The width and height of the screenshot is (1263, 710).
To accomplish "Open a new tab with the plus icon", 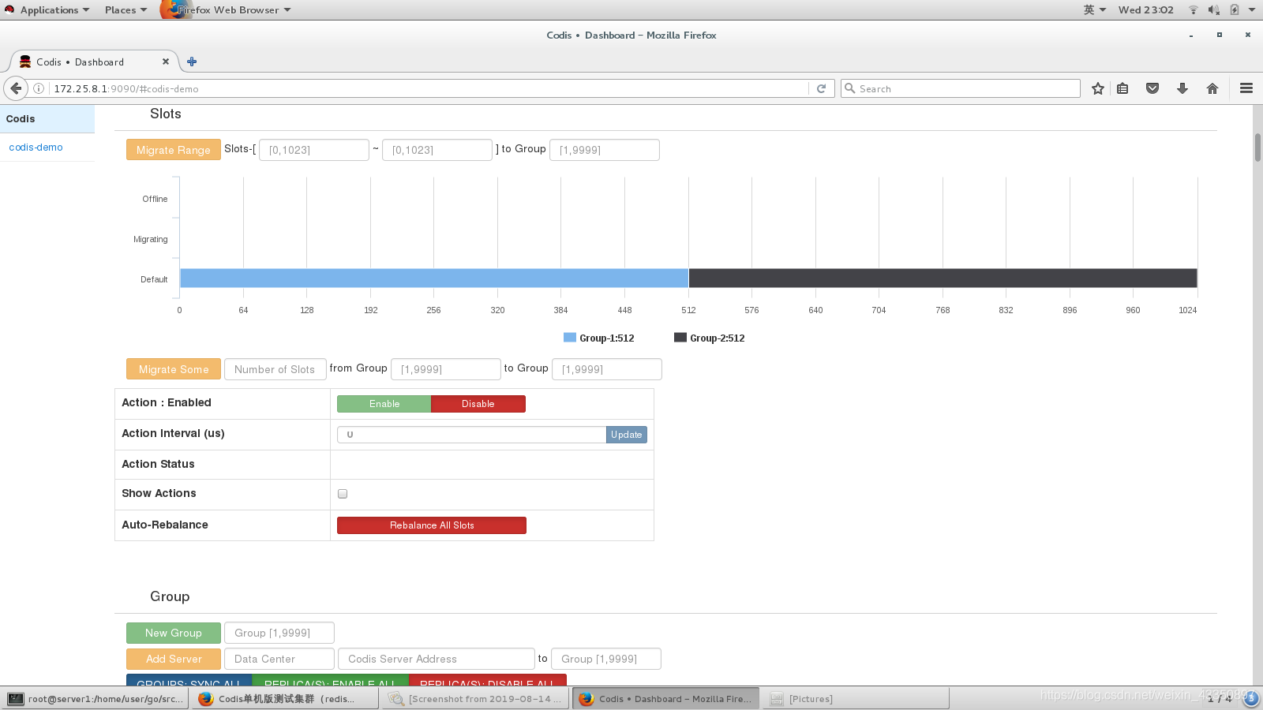I will [192, 62].
